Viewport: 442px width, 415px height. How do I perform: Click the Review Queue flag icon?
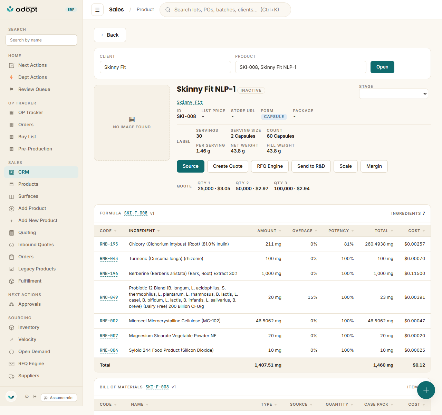coord(11,90)
